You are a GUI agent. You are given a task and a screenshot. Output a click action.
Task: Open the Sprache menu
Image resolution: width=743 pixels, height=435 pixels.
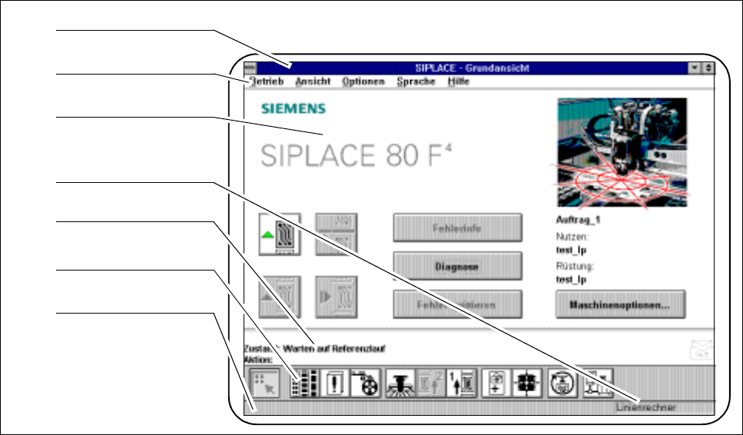(416, 81)
